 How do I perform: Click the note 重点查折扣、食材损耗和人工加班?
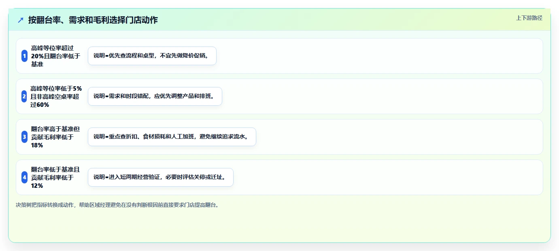coord(172,137)
